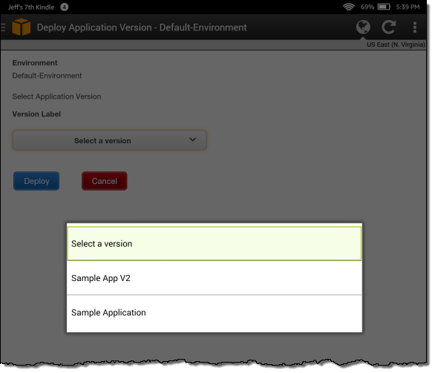Tap the battery indicator icon
The width and height of the screenshot is (435, 373).
(x=384, y=7)
